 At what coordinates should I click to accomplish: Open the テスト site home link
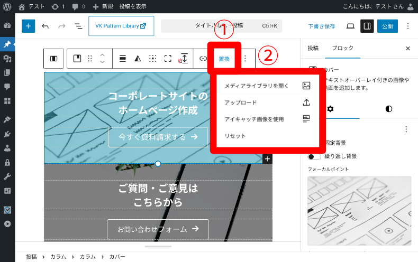click(31, 6)
